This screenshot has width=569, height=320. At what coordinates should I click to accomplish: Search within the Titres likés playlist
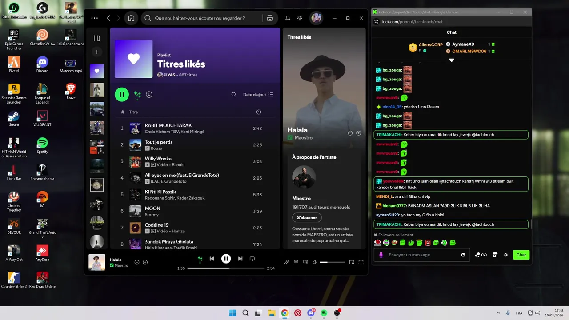tap(234, 95)
